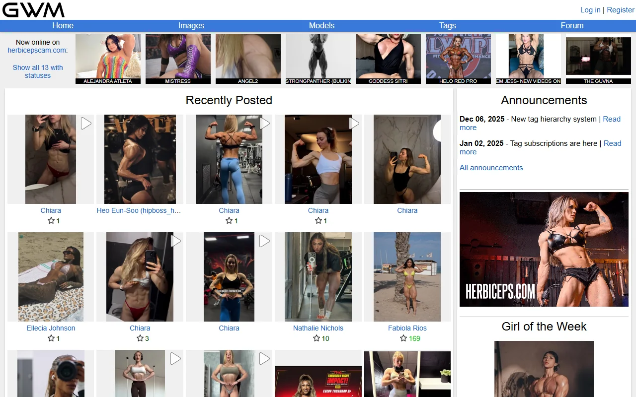Star the Nathalie Nichols post
The image size is (636, 397).
(x=316, y=338)
